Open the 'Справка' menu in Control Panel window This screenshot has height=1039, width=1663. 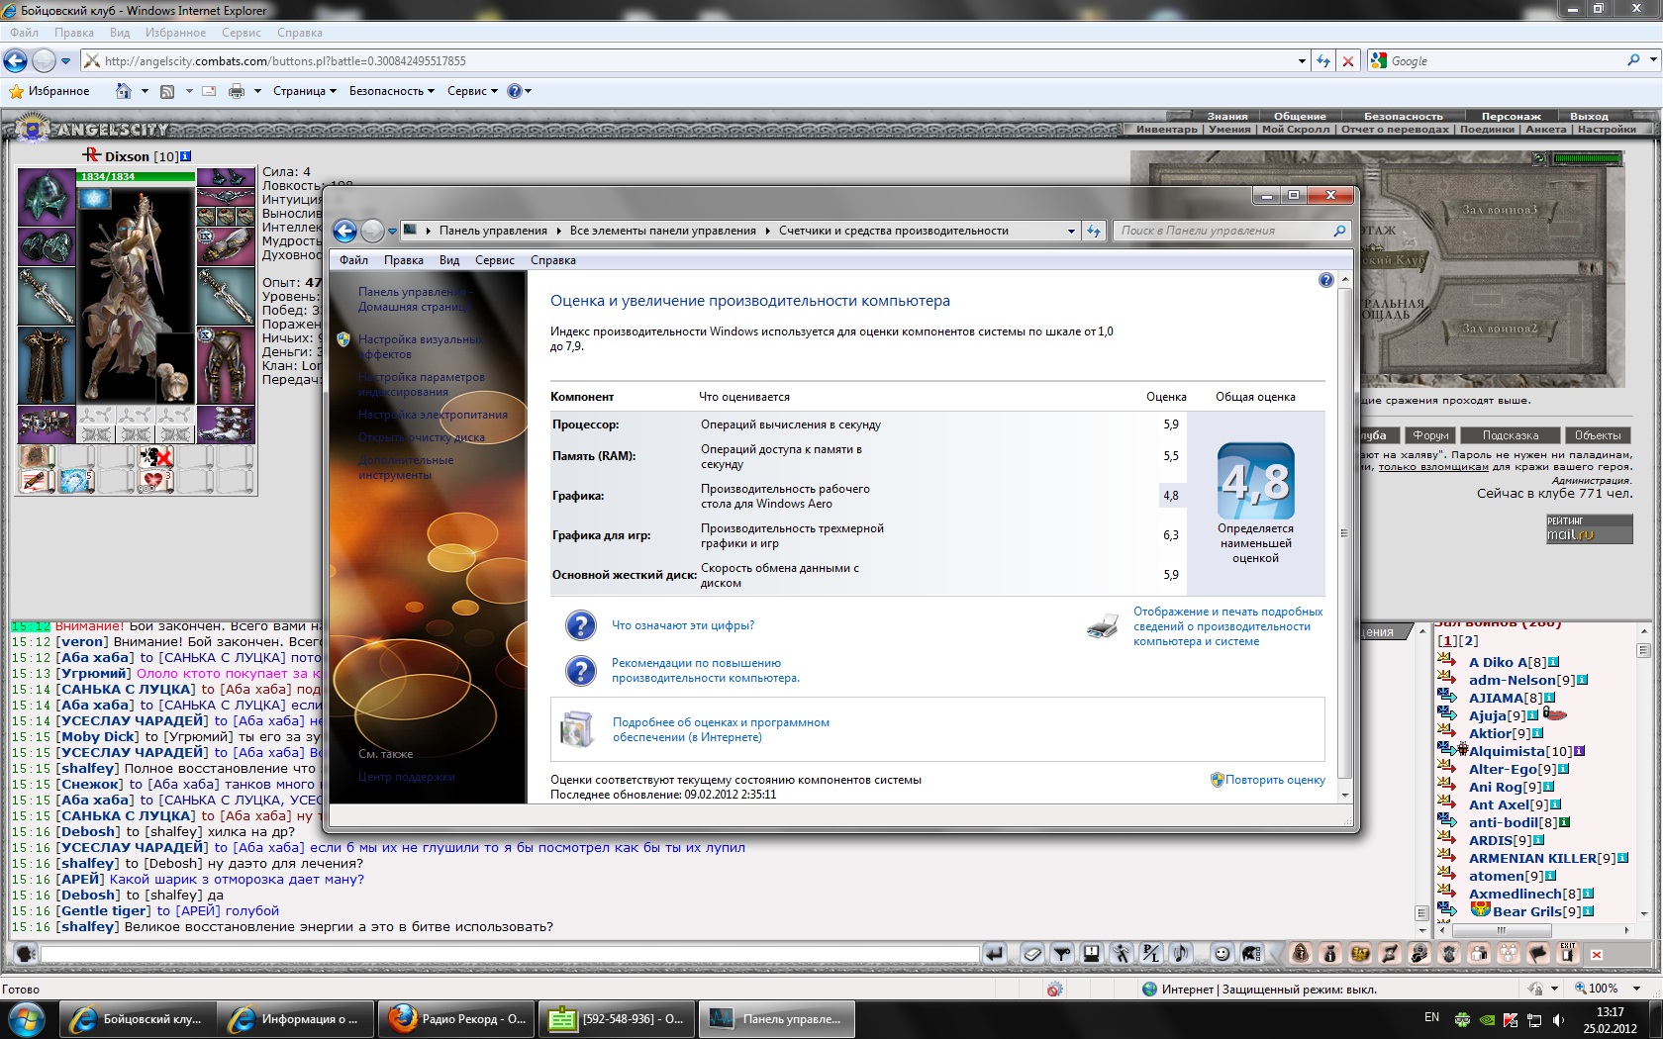tap(552, 260)
